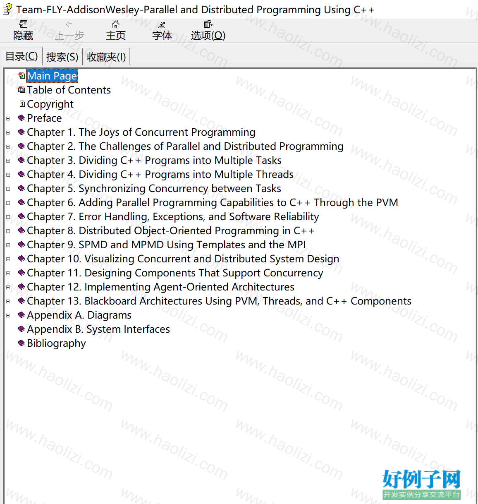The image size is (478, 504).
Task: Switch to the Favorites (收藏夹) tab
Action: pyautogui.click(x=106, y=57)
